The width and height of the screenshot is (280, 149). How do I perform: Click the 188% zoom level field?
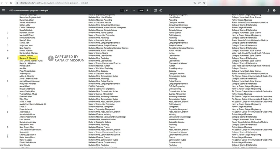click(141, 10)
